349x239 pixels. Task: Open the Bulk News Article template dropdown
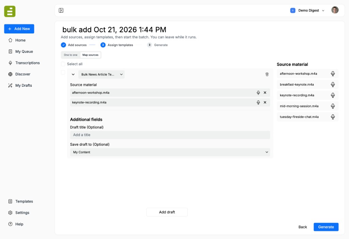click(101, 74)
